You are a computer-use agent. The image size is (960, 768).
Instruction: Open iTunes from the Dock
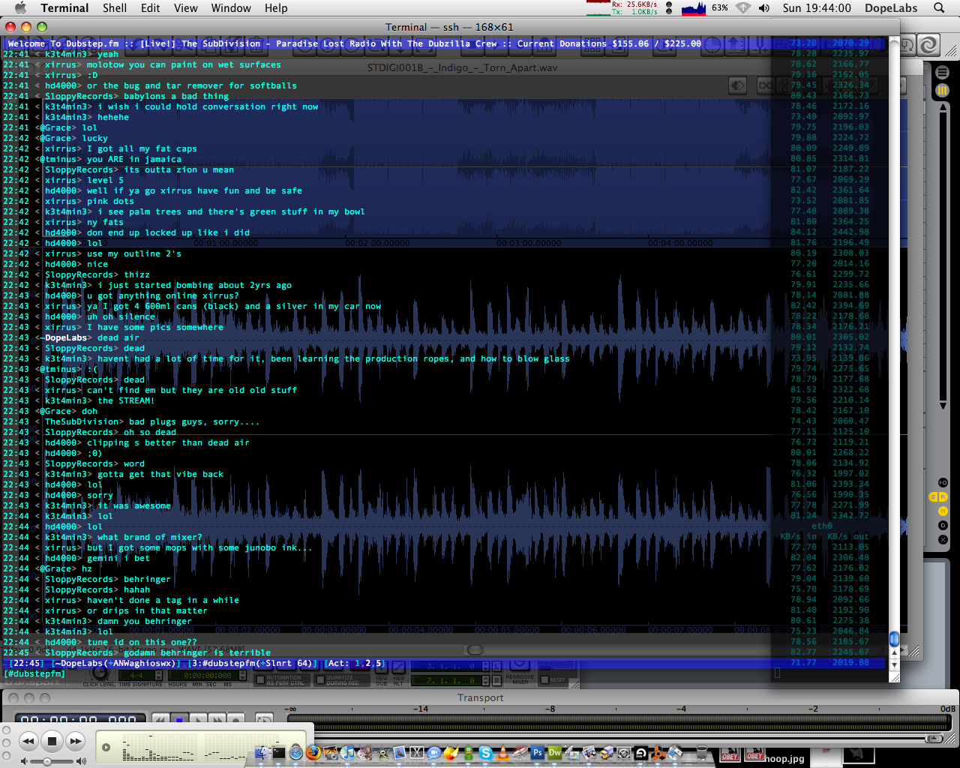click(348, 751)
